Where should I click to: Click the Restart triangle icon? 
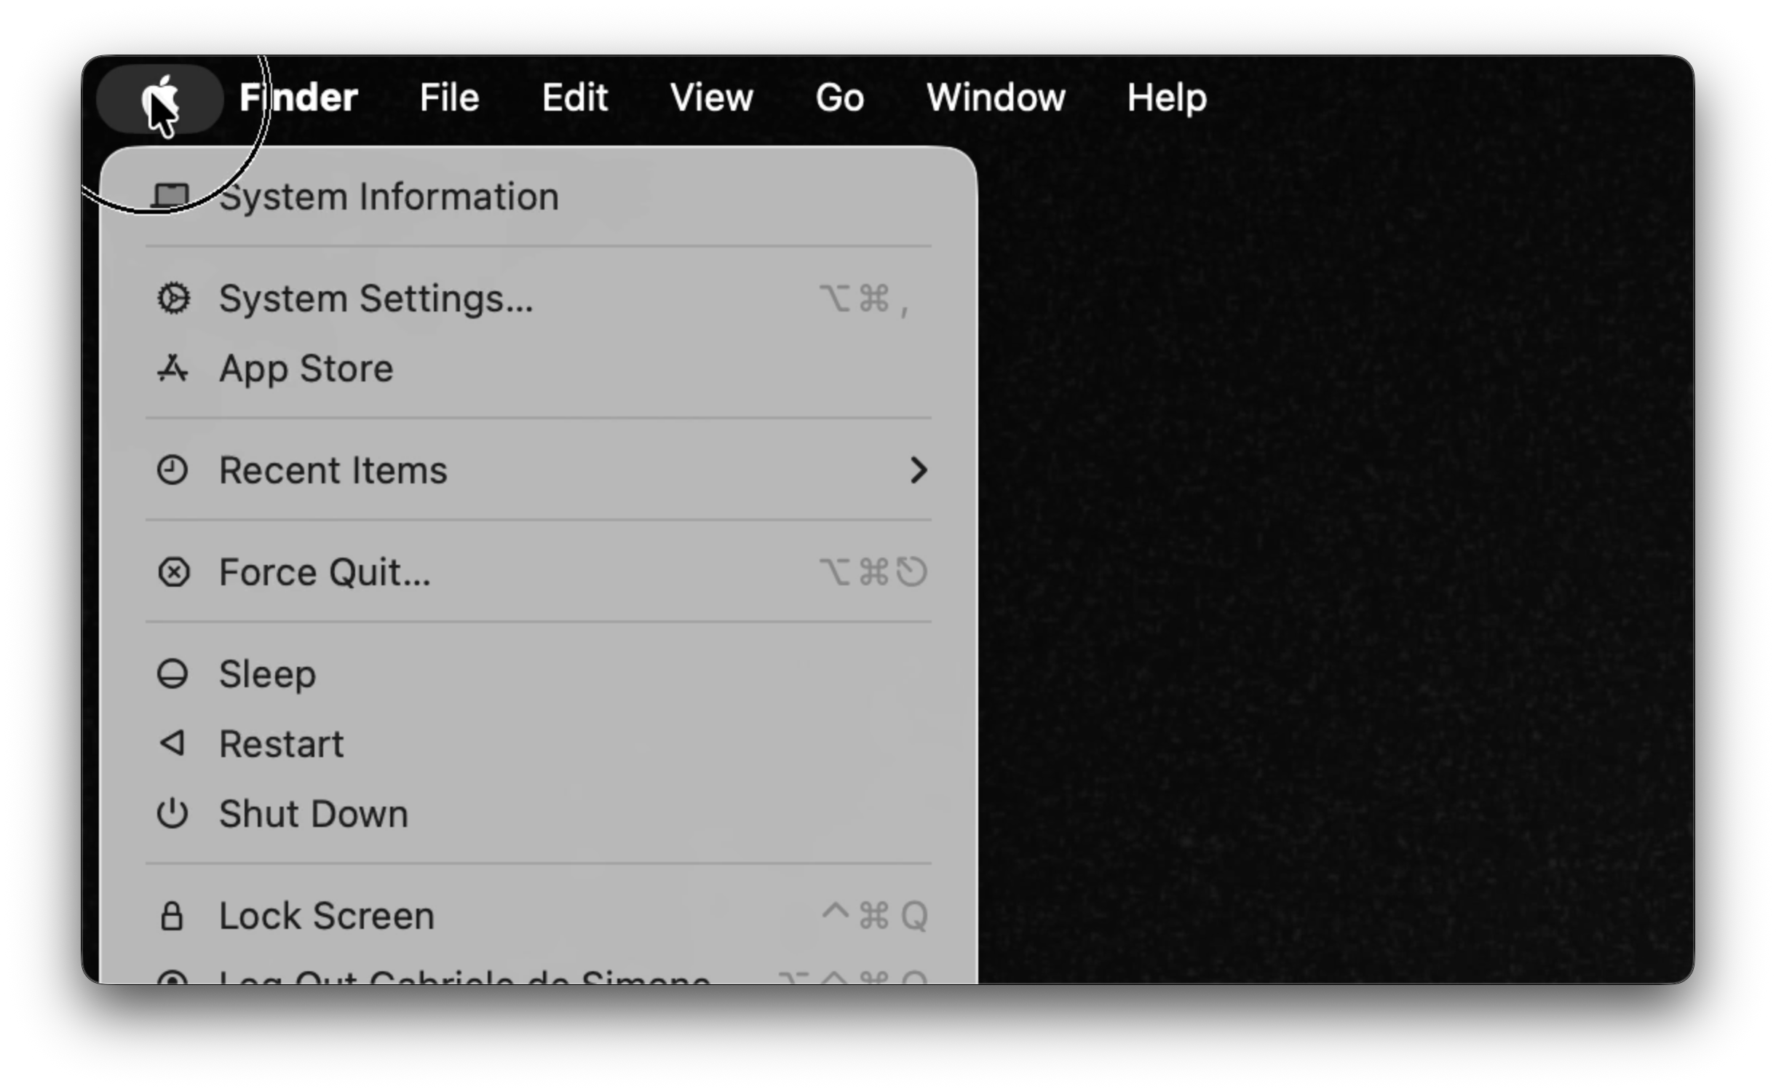click(x=173, y=743)
